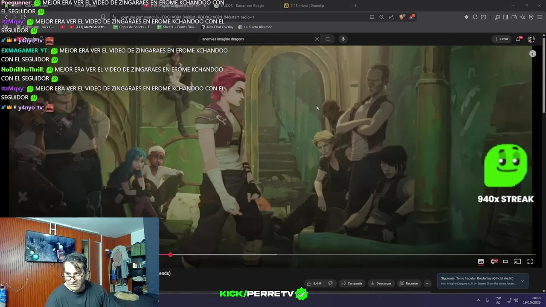Open Kick Chat Overlay bookmark
Viewport: 546px width, 307px height.
[x=217, y=27]
